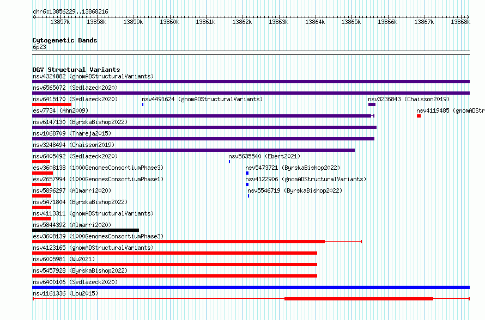Click the nsv4324882 gnomAD variant label

[93, 76]
